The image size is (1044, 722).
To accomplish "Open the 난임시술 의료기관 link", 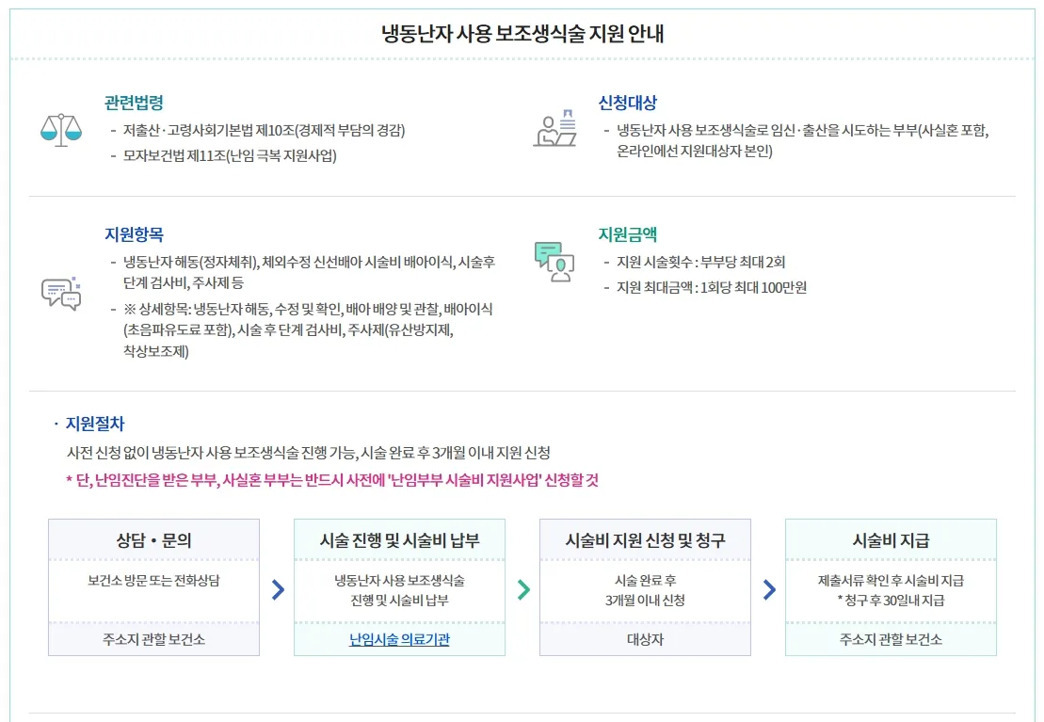I will 399,639.
